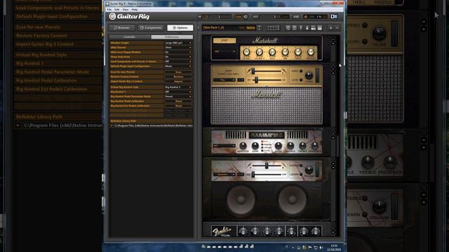Image resolution: width=449 pixels, height=252 pixels.
Task: Click the Rammfire Gain knob
Action: pyautogui.click(x=255, y=146)
